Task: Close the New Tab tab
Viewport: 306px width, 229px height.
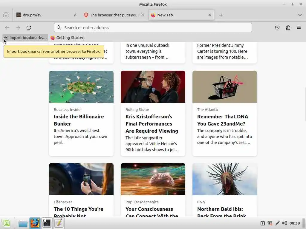Action: pos(209,15)
